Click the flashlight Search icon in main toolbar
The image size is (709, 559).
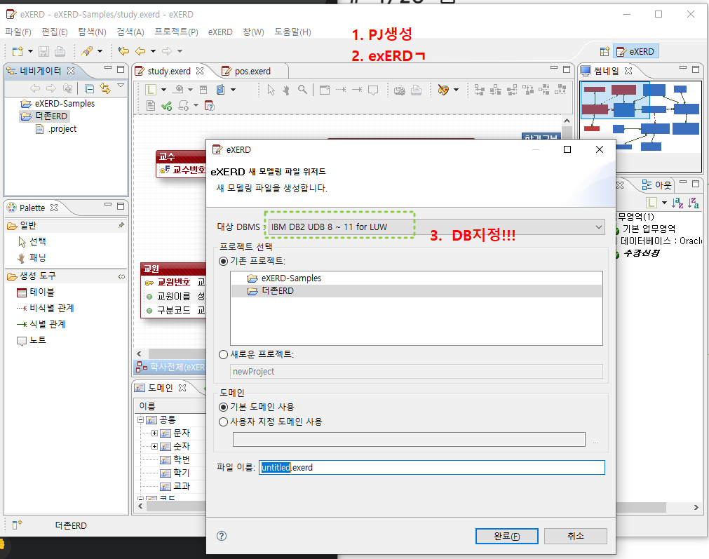87,51
